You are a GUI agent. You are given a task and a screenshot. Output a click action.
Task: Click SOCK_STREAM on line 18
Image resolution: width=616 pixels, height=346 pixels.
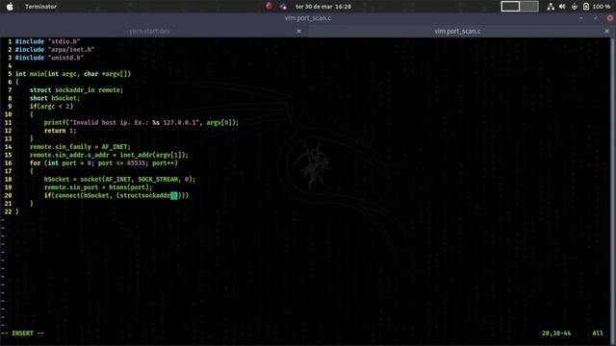[158, 180]
